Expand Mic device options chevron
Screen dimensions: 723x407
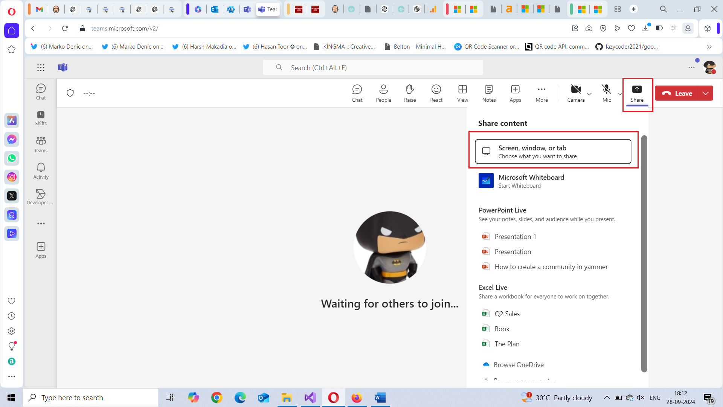tap(619, 94)
